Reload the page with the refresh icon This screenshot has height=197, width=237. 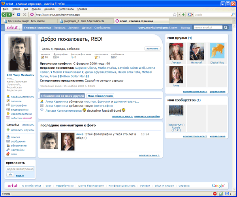click(x=19, y=15)
